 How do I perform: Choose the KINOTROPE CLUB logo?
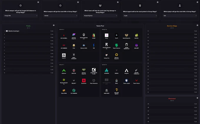(94, 70)
